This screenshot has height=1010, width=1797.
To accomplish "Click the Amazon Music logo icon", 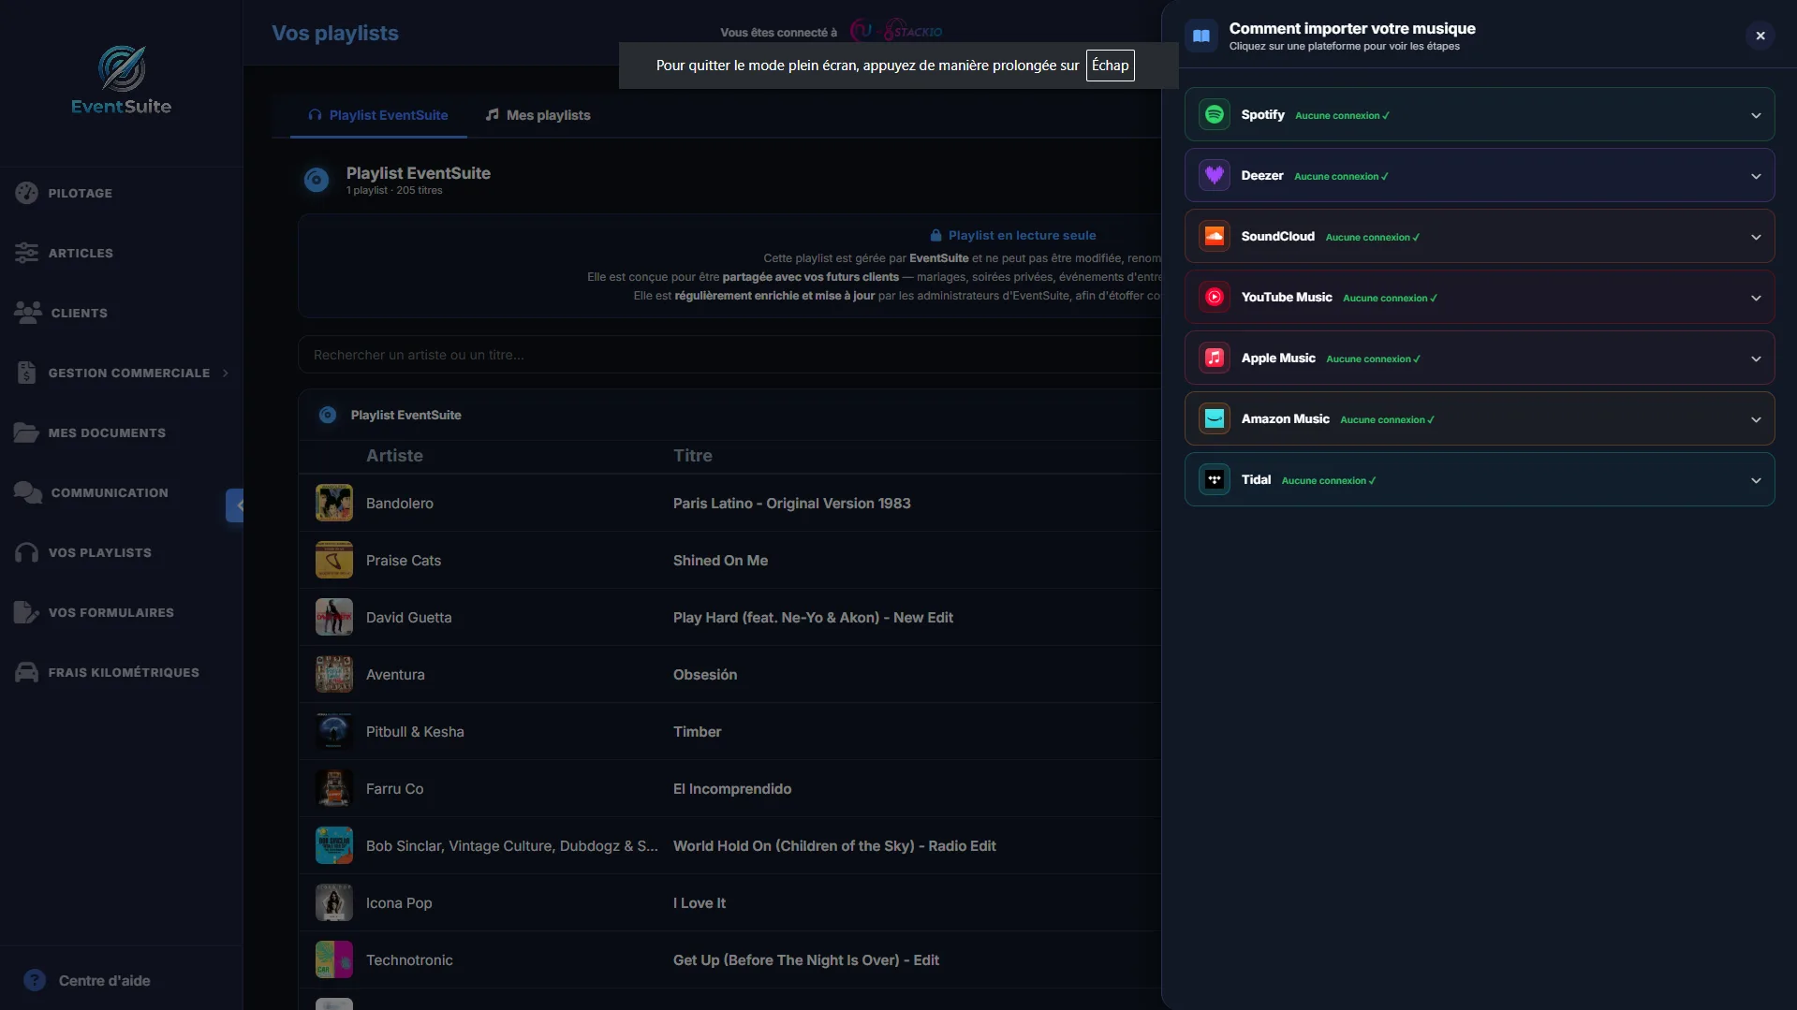I will 1215,418.
